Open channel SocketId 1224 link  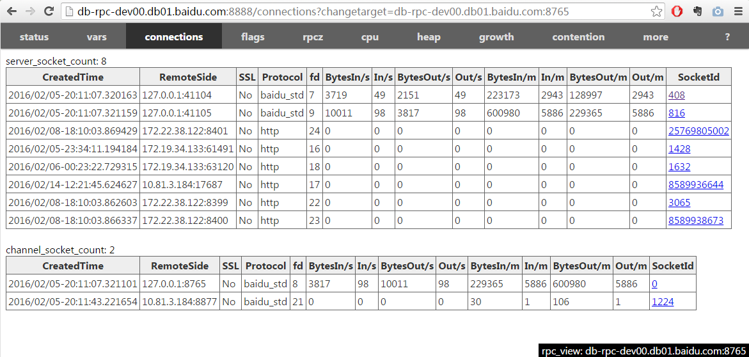pyautogui.click(x=662, y=302)
